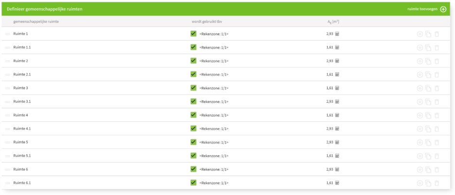The width and height of the screenshot is (455, 195).
Task: Add sub-room under Ruimte 3 plus icon
Action: pos(420,88)
